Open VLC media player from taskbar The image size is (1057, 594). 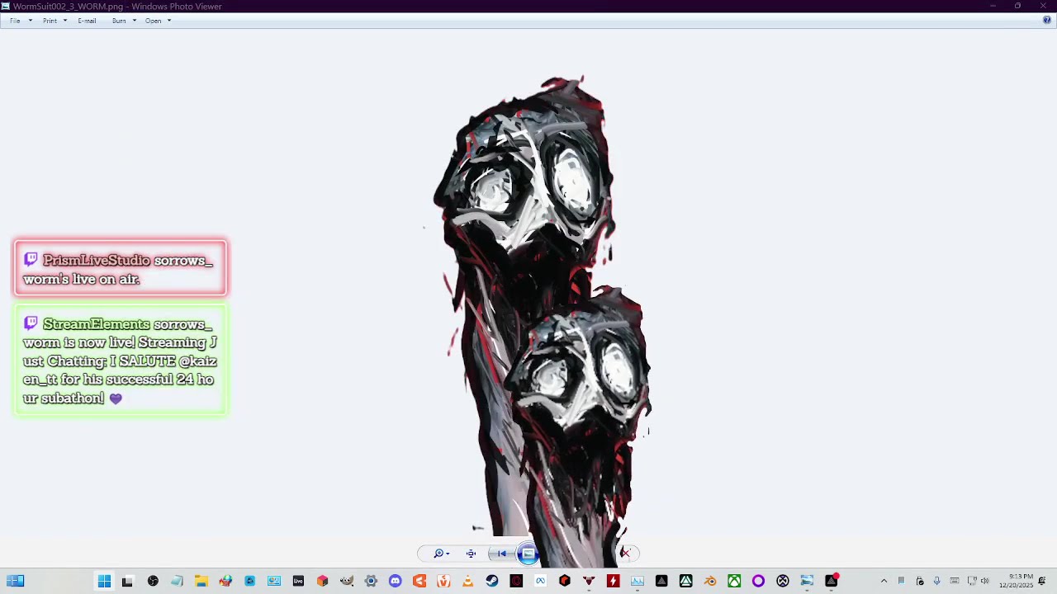tap(468, 582)
